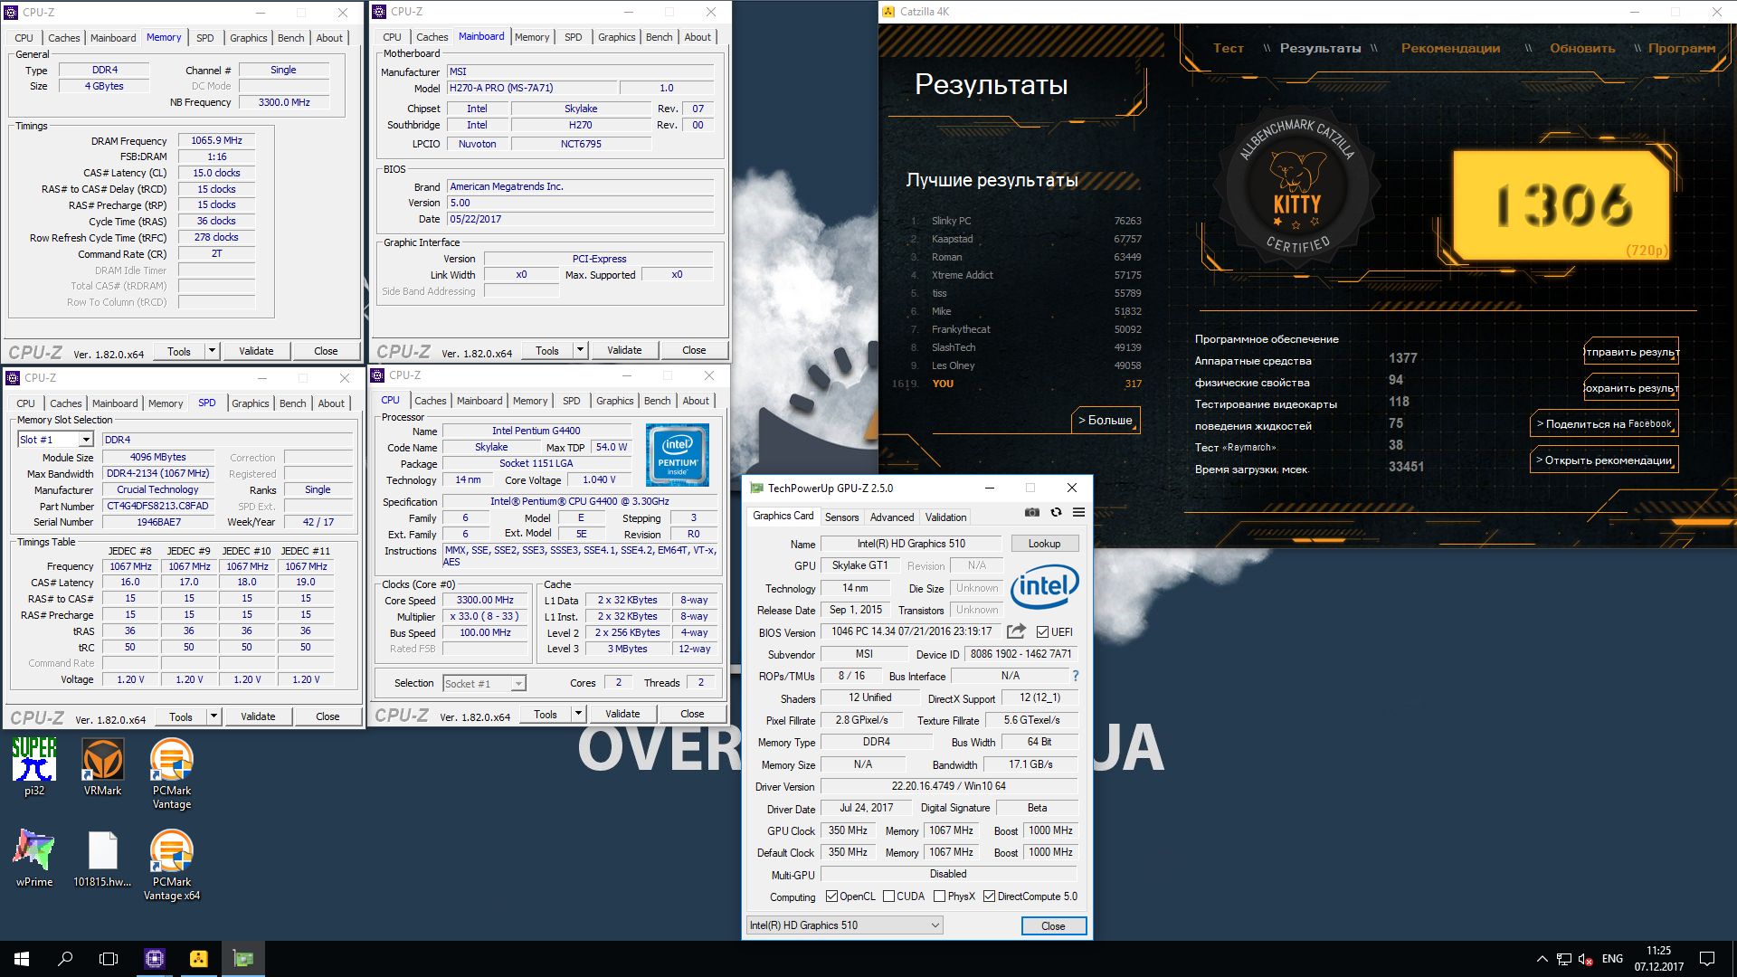Toggle the CUDA checkbox

[x=889, y=896]
